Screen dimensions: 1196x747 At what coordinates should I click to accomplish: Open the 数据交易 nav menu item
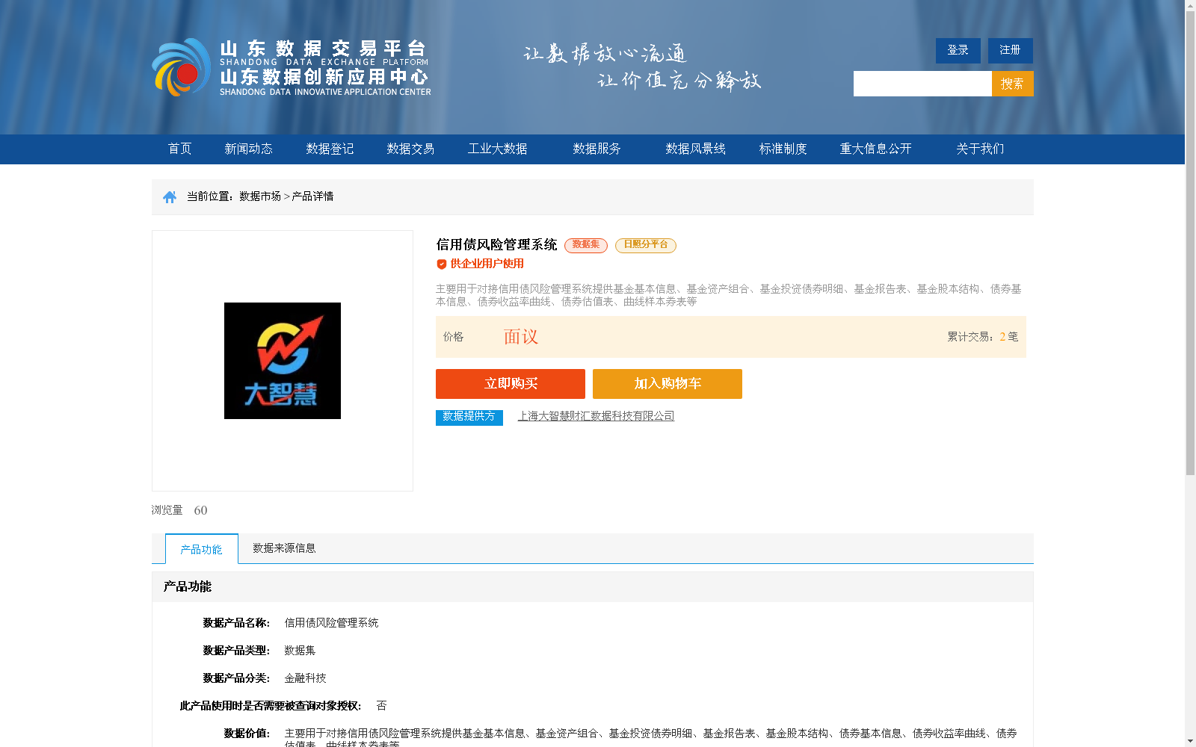click(410, 149)
